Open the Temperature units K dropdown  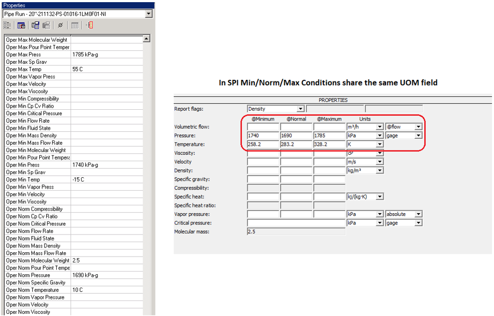coord(380,145)
